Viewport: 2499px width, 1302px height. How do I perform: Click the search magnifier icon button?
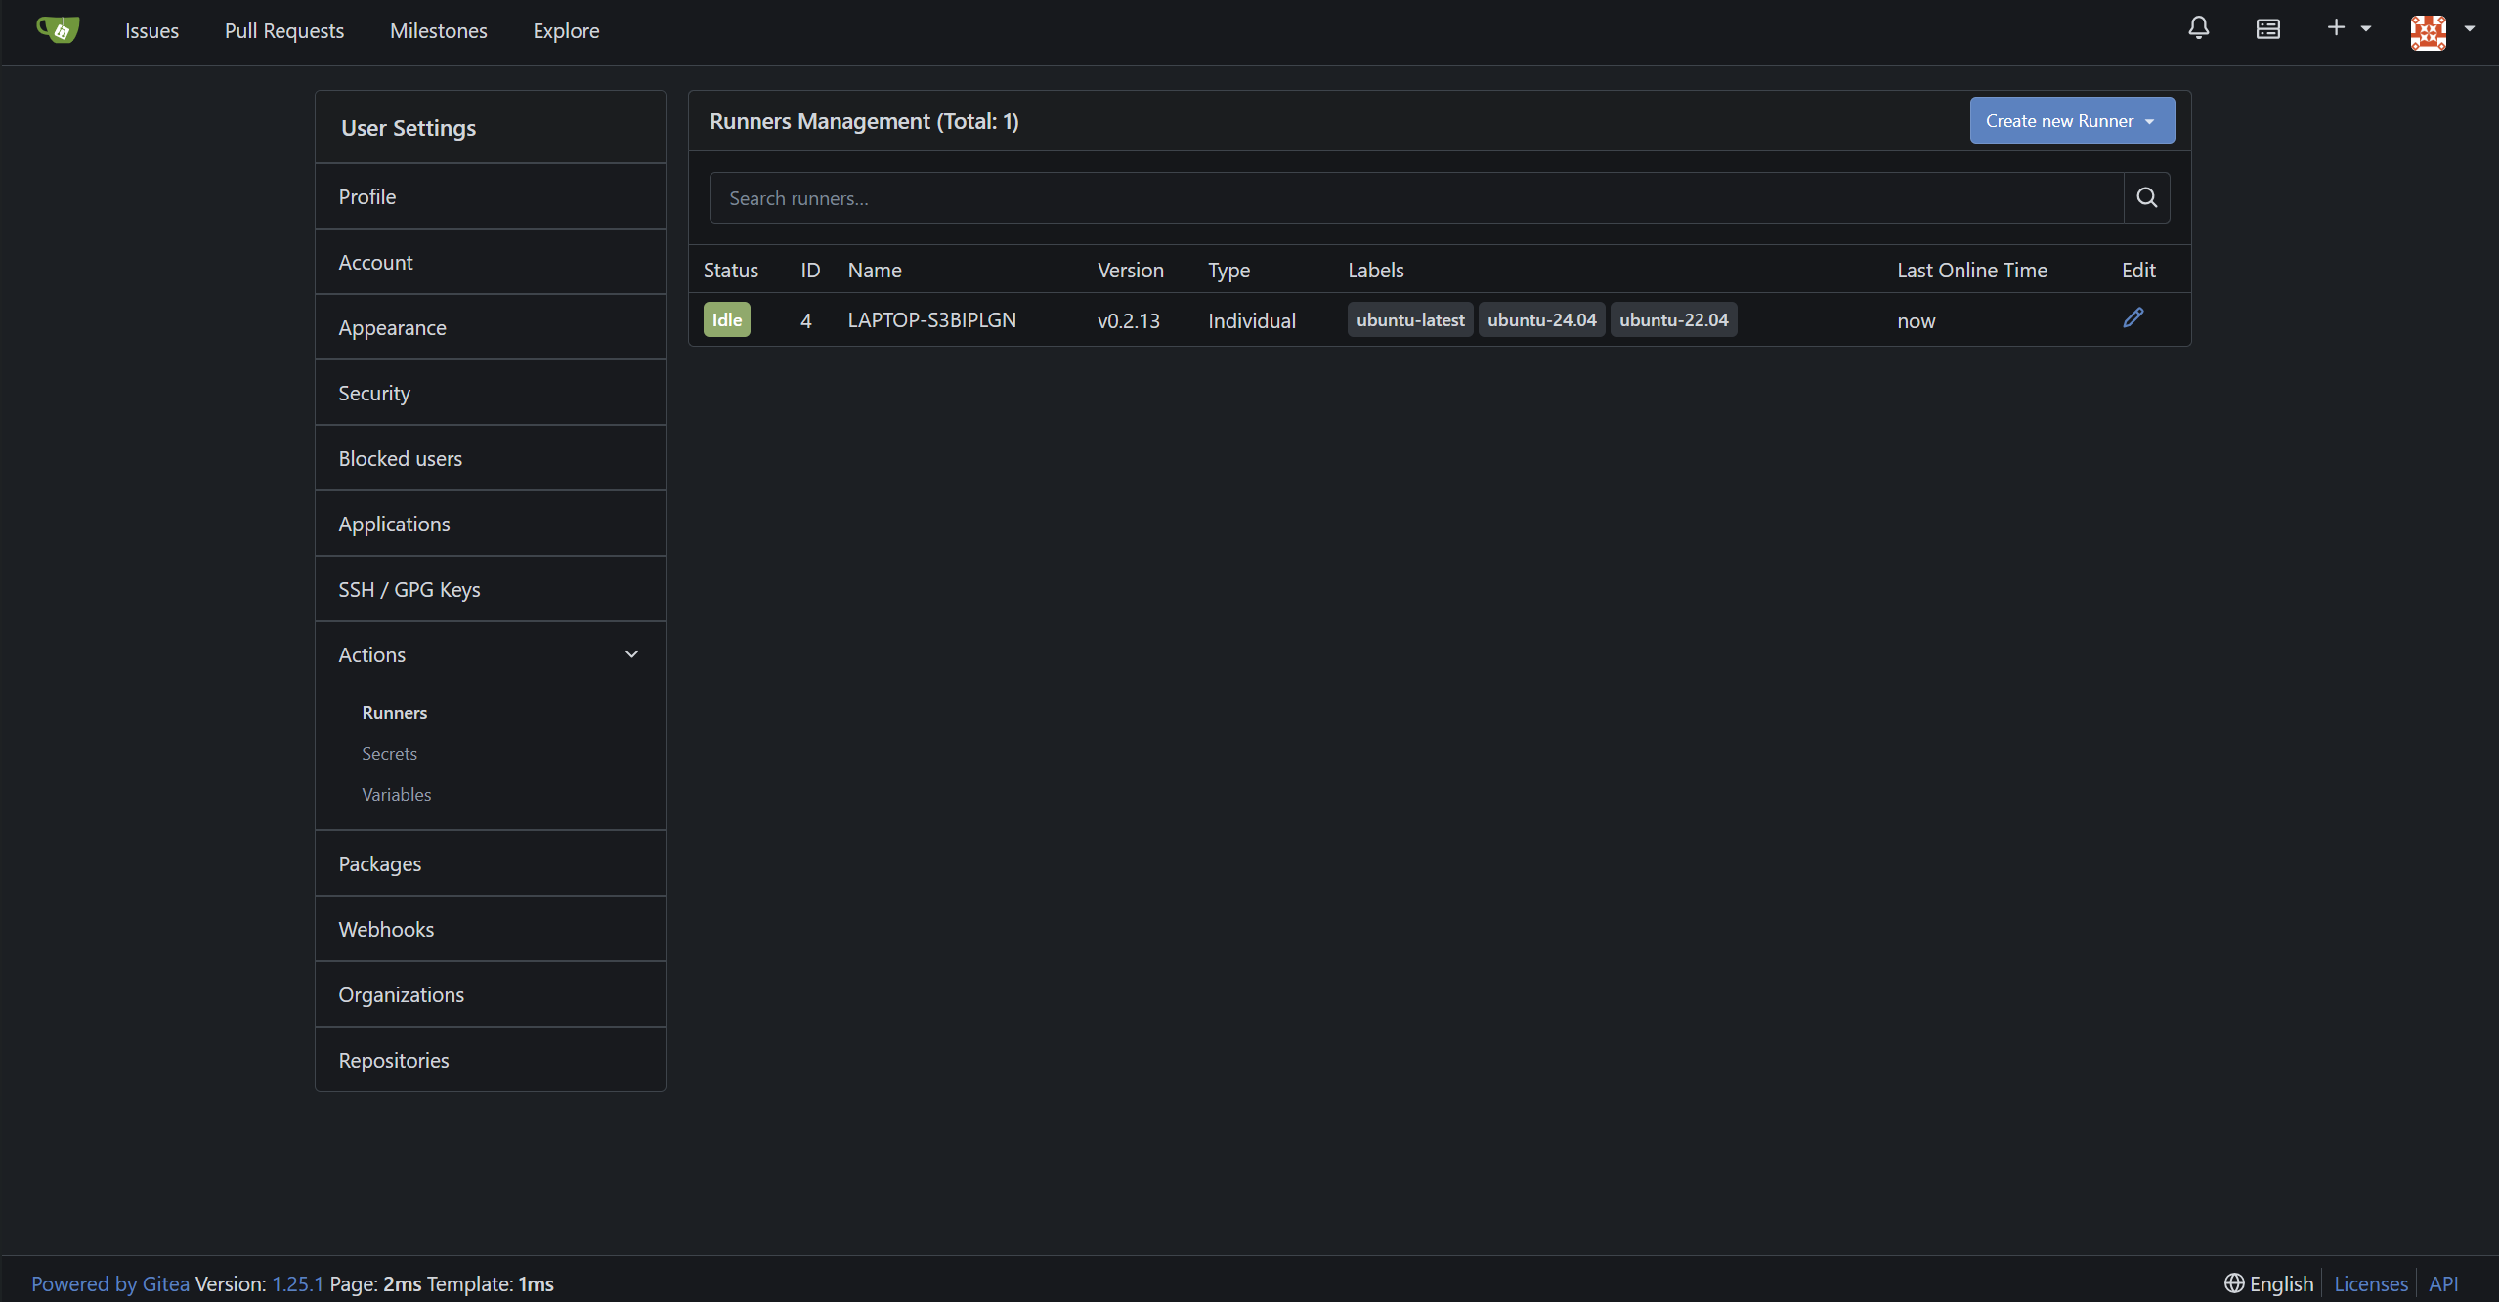click(x=2146, y=198)
